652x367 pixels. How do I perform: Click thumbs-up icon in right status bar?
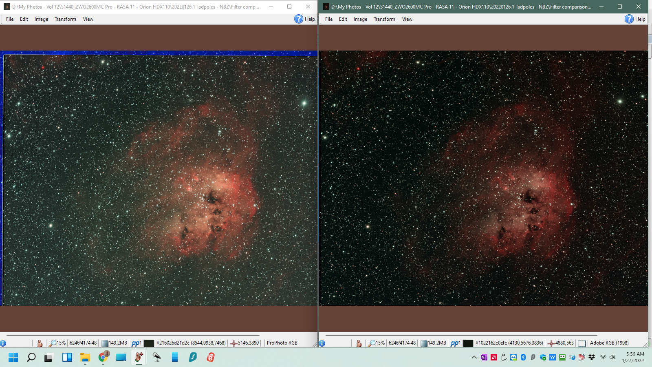pyautogui.click(x=359, y=343)
